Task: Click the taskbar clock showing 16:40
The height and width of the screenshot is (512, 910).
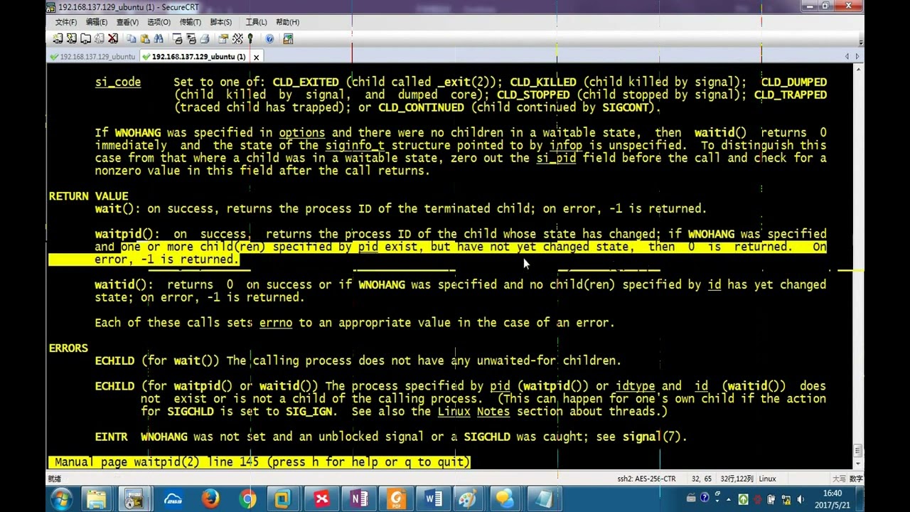Action: [x=833, y=499]
